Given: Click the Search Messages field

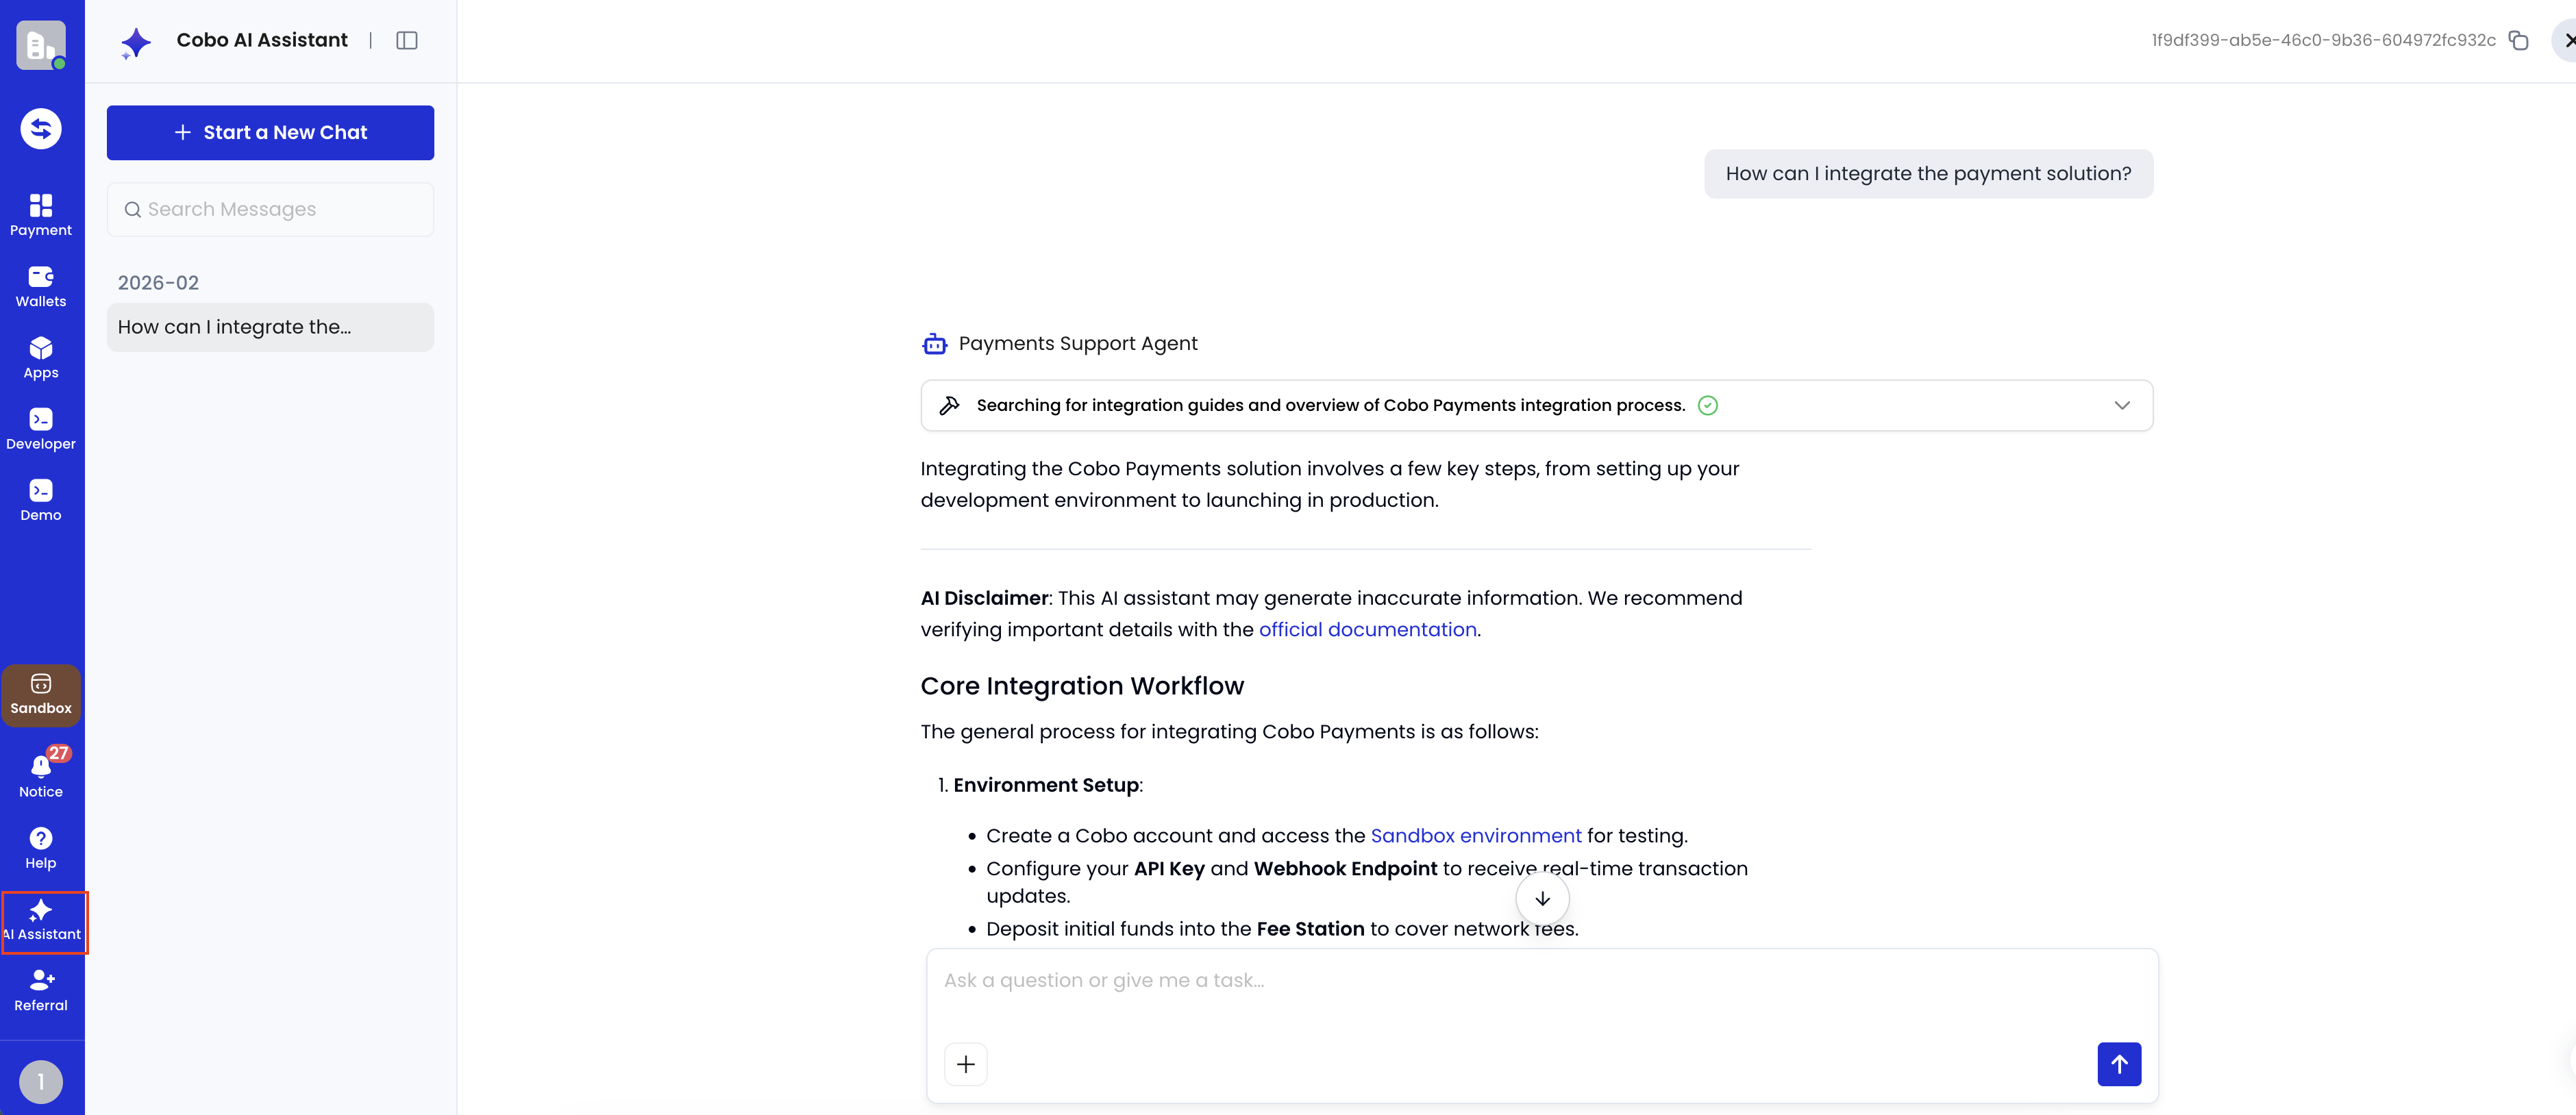Looking at the screenshot, I should point(269,209).
